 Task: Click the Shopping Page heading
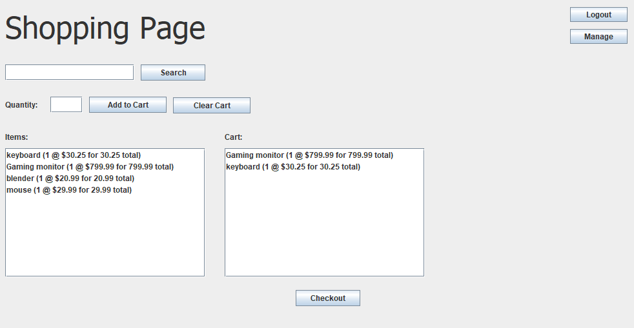105,29
